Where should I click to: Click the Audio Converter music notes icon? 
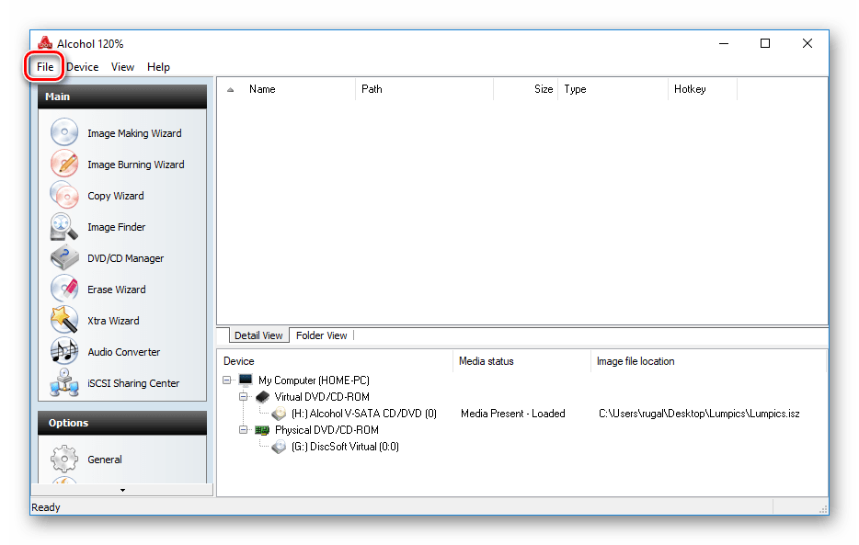coord(64,351)
